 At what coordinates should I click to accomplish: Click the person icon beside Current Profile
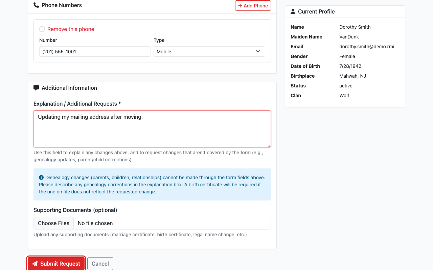pos(293,11)
